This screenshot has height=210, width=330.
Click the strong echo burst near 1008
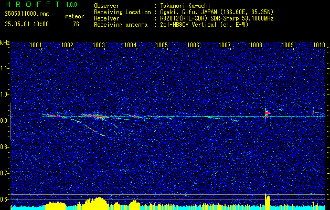pyautogui.click(x=267, y=113)
